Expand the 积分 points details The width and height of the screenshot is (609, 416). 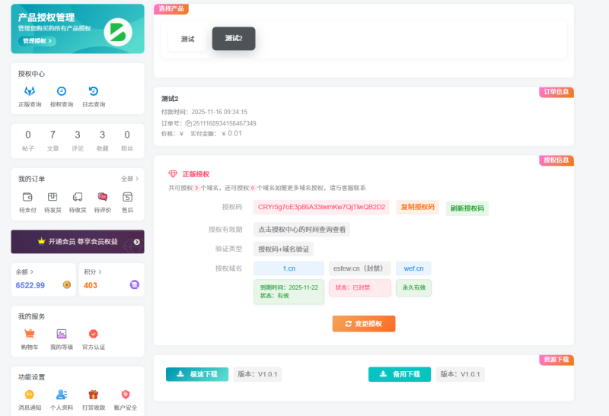tap(93, 272)
